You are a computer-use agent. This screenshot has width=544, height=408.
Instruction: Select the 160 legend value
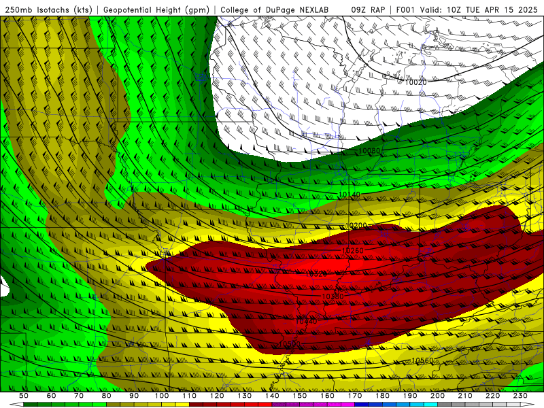[x=327, y=396]
